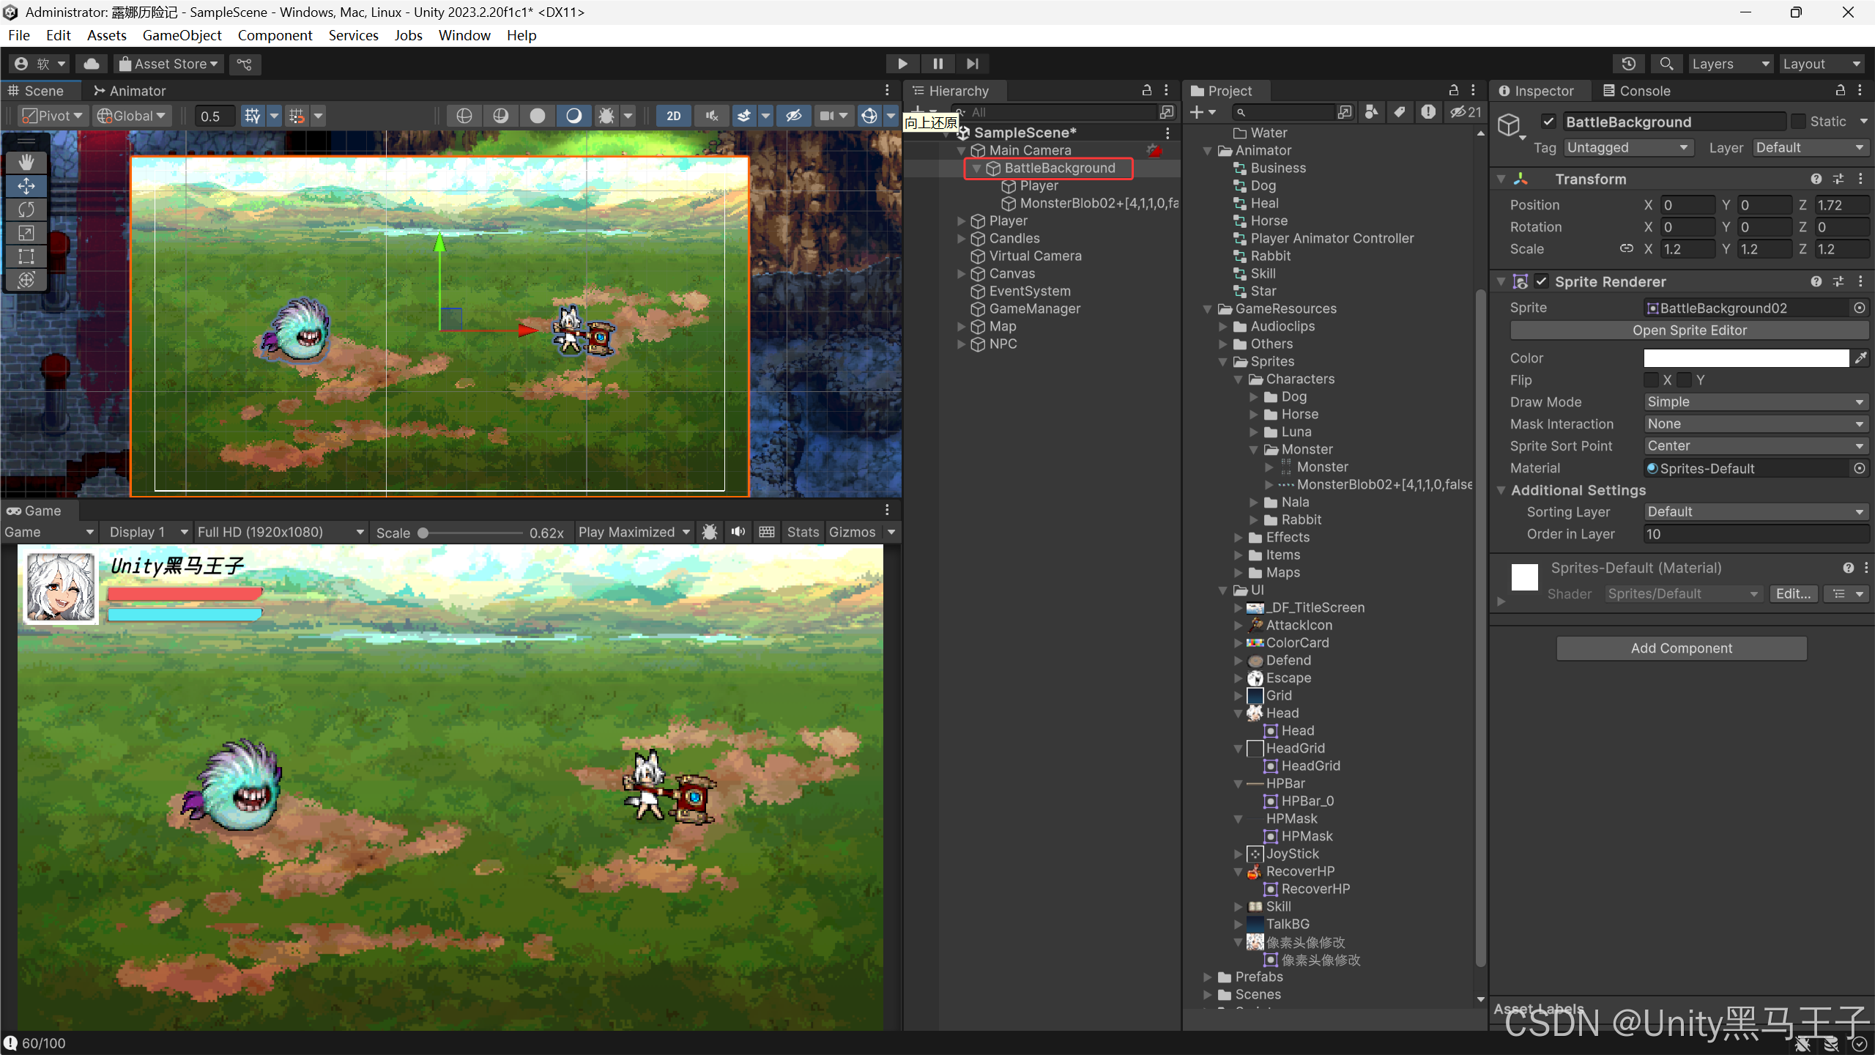1875x1055 pixels.
Task: Select the Hand tool in Scene view
Action: tap(26, 162)
